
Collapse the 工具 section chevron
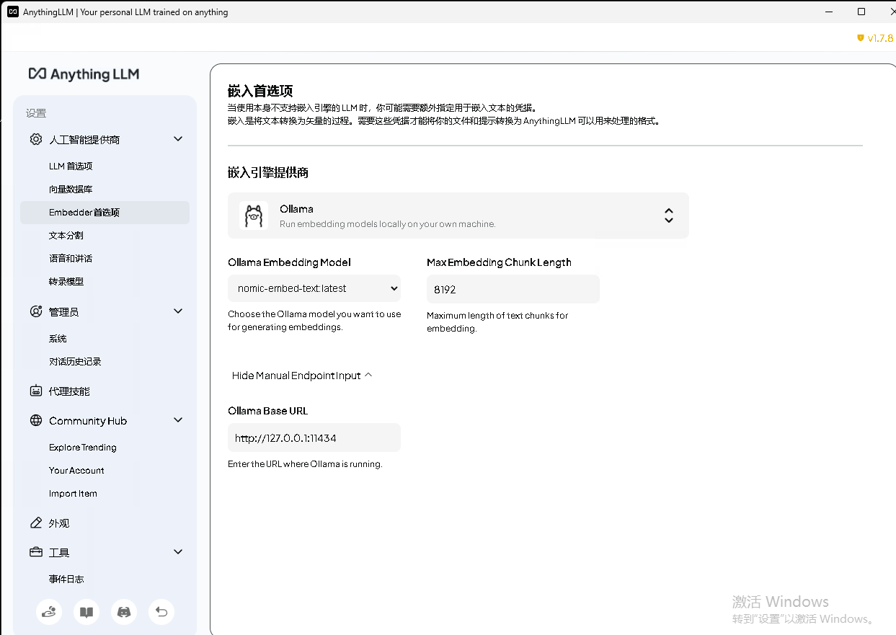pyautogui.click(x=178, y=552)
